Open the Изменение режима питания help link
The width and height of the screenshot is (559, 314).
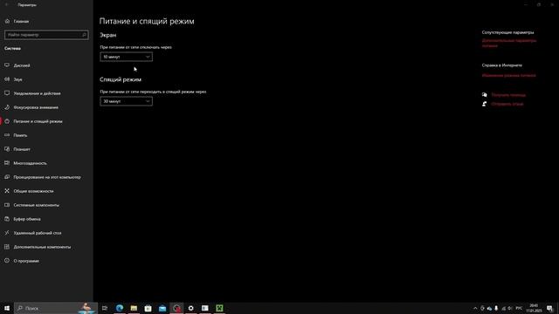[x=508, y=76]
